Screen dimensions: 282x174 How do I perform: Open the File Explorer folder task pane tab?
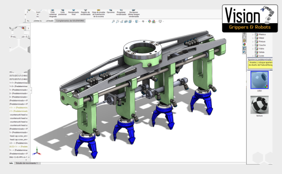(x=244, y=37)
